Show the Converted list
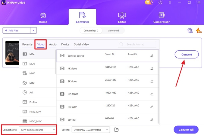Screen dimensions: 204x135 pos(113,31)
